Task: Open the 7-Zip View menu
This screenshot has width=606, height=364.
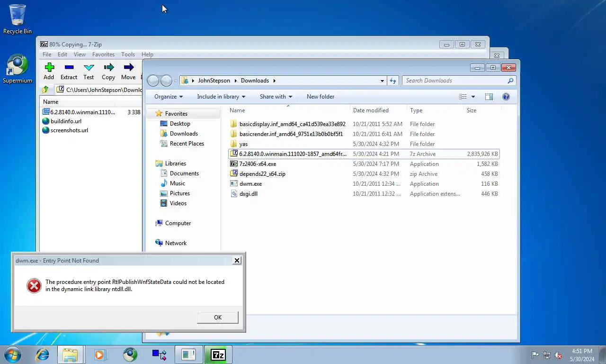Action: pyautogui.click(x=80, y=55)
